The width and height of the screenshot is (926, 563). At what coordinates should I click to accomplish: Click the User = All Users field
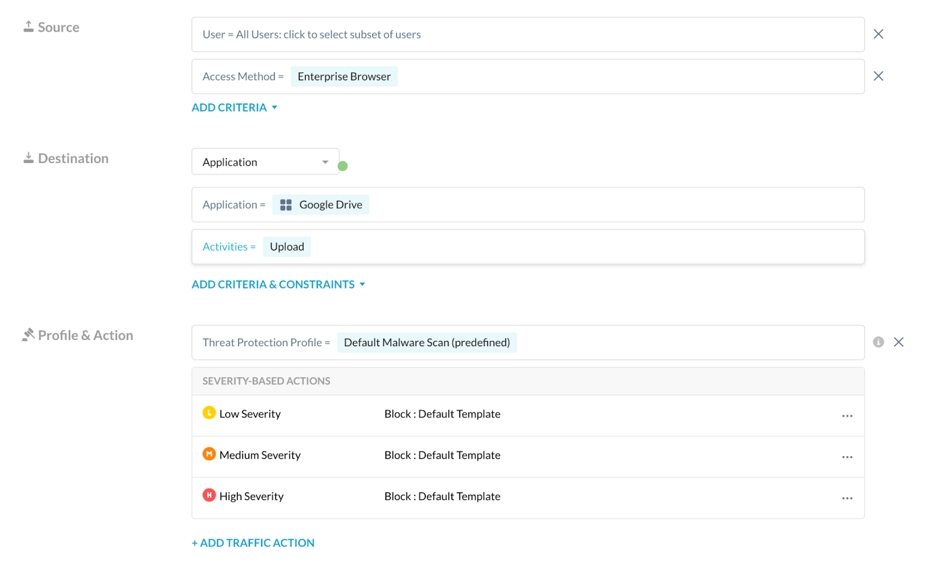click(528, 34)
